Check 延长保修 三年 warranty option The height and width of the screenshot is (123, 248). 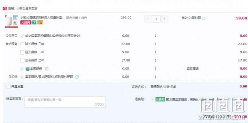22,44
